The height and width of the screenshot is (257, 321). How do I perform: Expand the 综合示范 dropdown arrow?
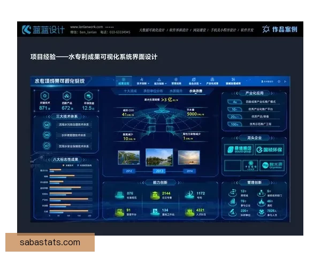tap(201, 84)
